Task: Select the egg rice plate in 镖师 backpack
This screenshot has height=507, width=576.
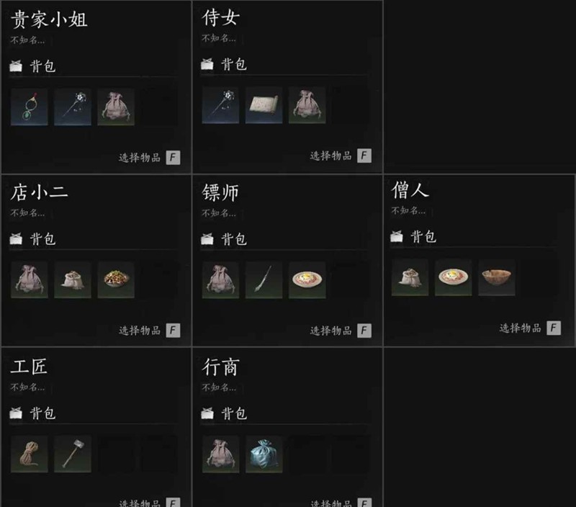Action: tap(307, 279)
